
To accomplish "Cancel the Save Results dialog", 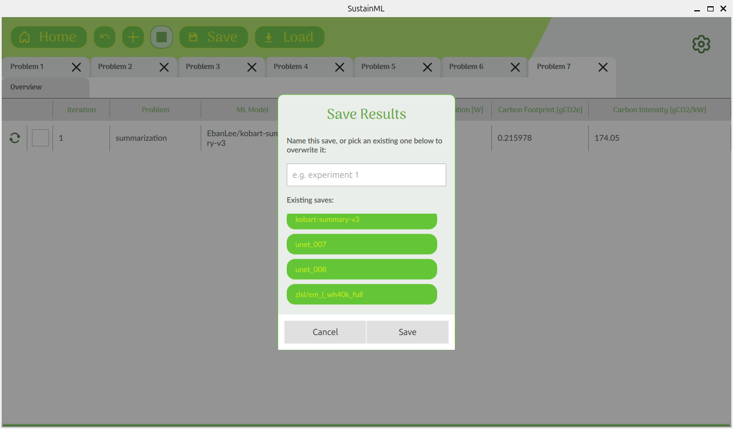I will click(x=325, y=332).
